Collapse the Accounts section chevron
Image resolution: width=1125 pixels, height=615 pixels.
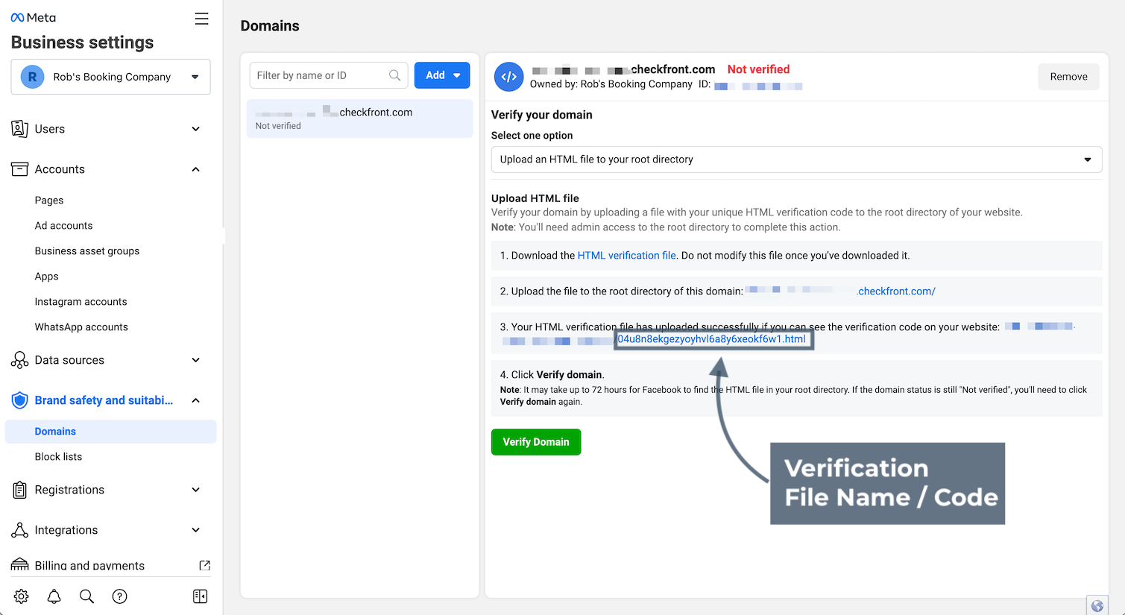pos(196,169)
